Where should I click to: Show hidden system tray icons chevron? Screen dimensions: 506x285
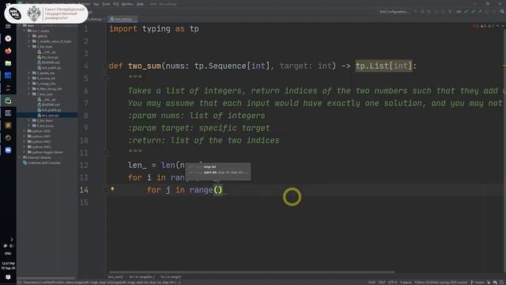click(12, 239)
